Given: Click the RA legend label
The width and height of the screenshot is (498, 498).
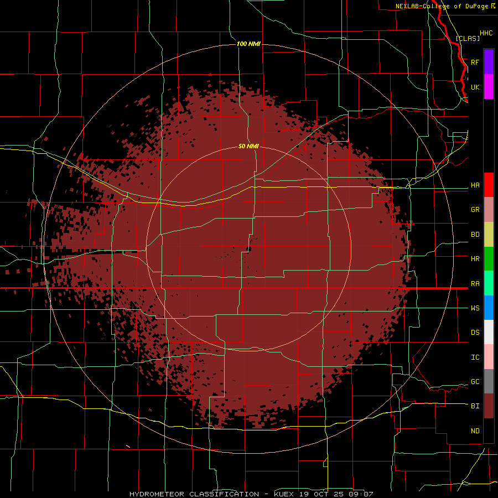Looking at the screenshot, I should click(475, 284).
